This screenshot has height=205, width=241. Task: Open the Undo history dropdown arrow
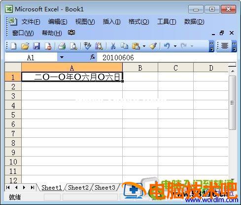175,46
